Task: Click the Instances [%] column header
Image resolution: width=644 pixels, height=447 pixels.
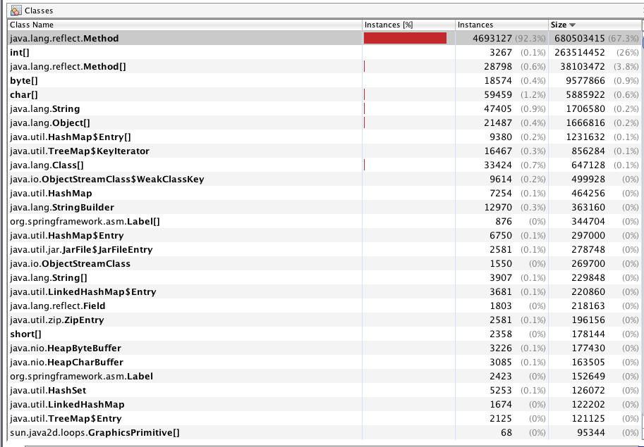Action: [388, 25]
